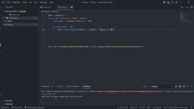Open the 1: Python terminal selector dropdown

tap(161, 86)
